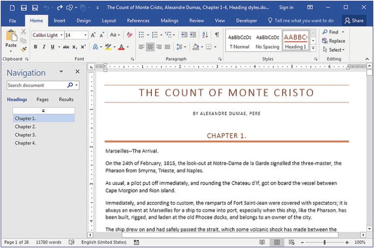Viewport: 374px width, 248px height.
Task: Justify the paragraph text
Action: 168,47
